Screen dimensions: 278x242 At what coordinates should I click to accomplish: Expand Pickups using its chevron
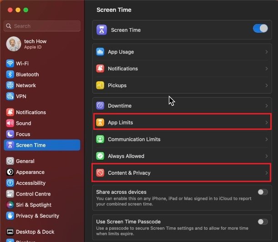point(267,85)
